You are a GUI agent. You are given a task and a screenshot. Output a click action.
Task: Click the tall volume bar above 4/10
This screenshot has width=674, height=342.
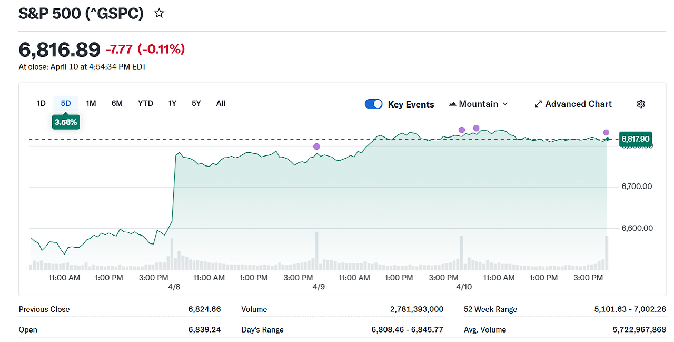click(461, 253)
